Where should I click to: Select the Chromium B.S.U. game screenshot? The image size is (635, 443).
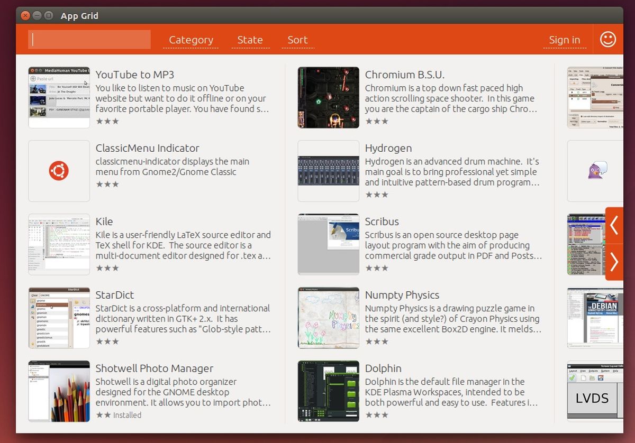[x=328, y=97]
